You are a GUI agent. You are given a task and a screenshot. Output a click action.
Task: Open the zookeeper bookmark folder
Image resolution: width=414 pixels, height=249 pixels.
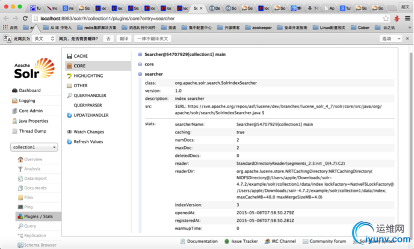point(258,28)
